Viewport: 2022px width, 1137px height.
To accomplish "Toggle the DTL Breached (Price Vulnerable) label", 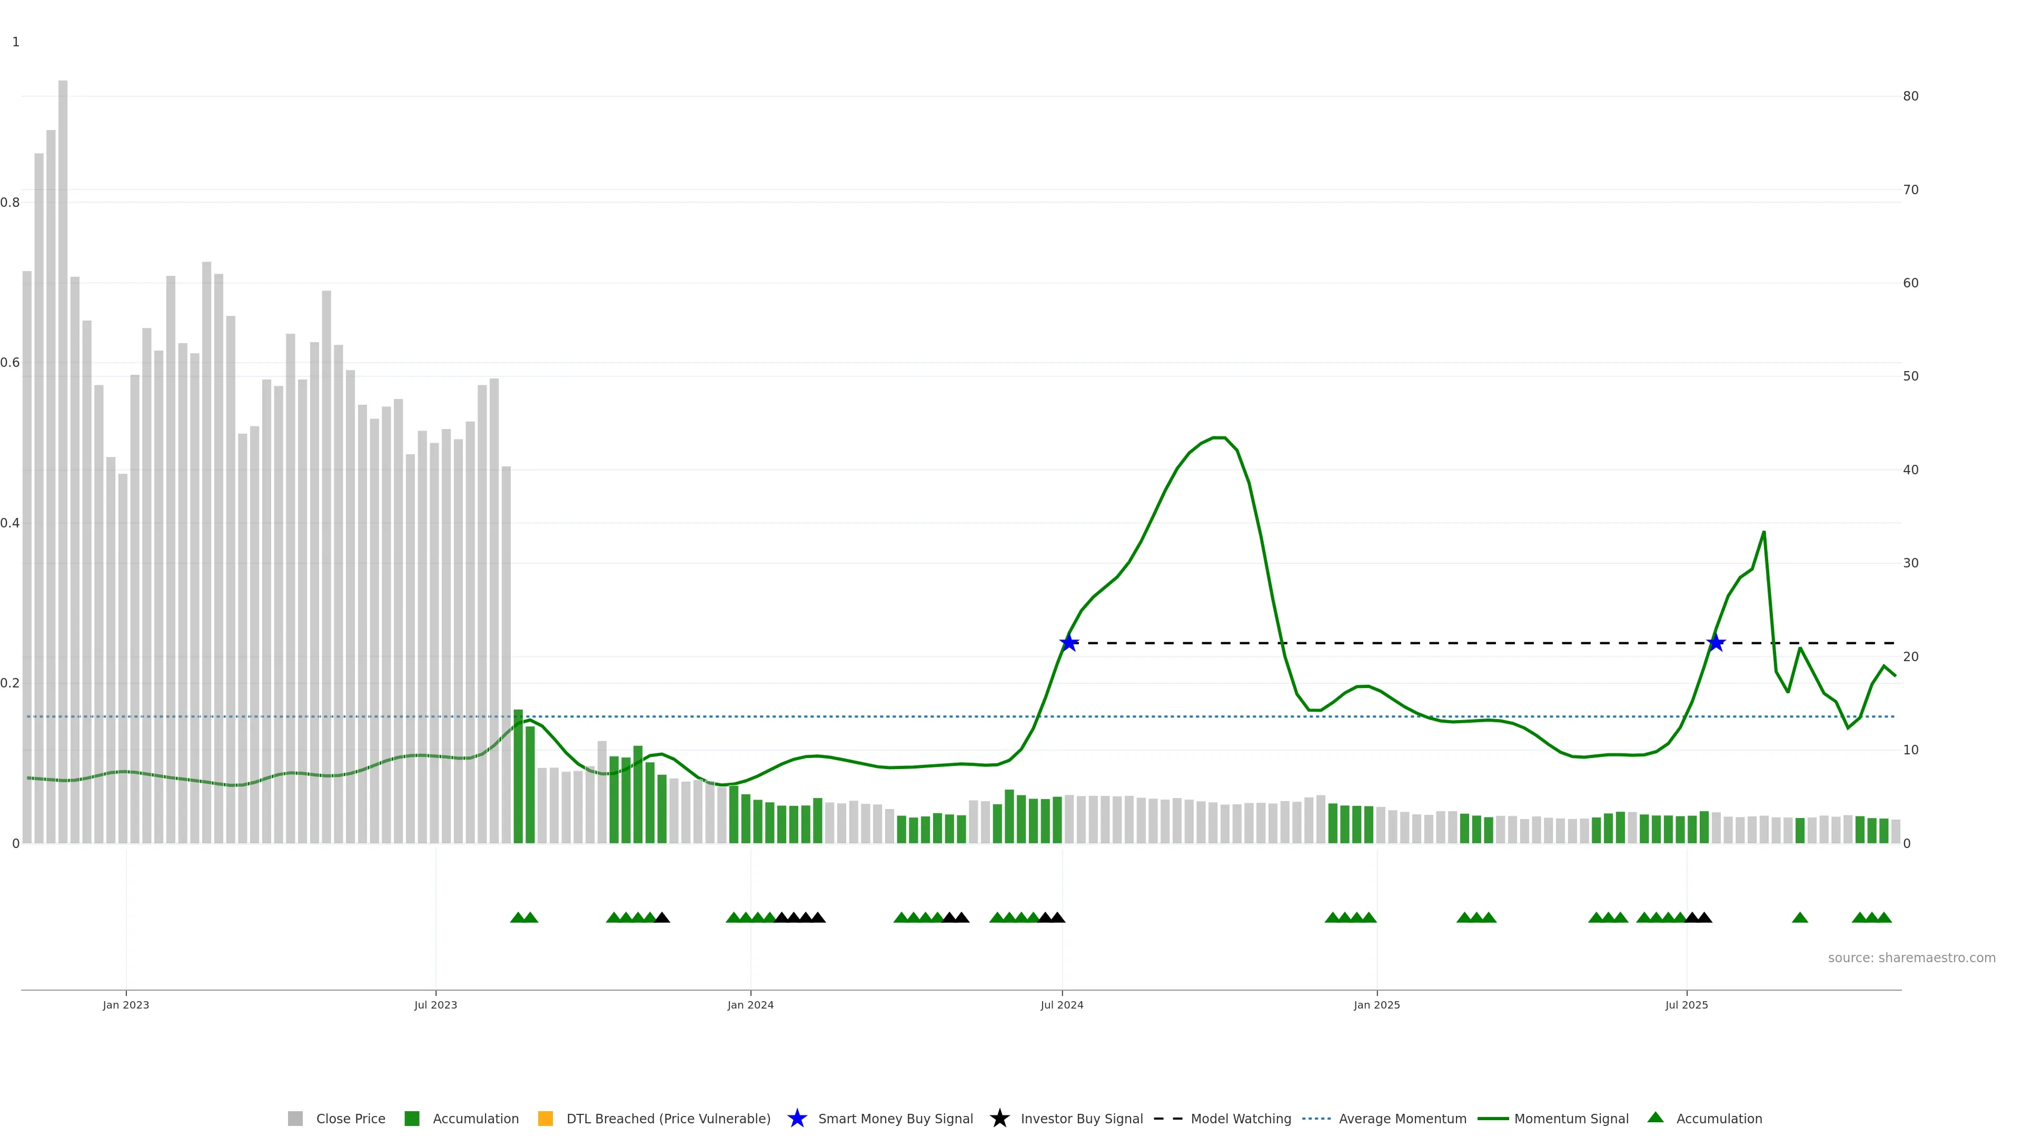I will (x=668, y=1118).
